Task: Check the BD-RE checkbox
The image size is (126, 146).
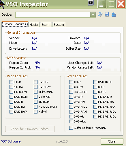Action: click(x=95, y=92)
